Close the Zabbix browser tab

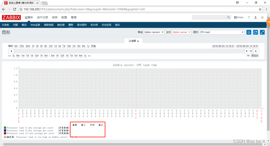[37, 3]
